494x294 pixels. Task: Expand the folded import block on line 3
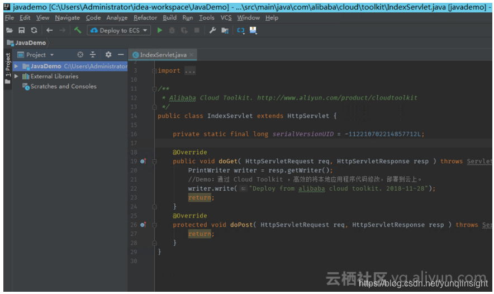pos(154,71)
